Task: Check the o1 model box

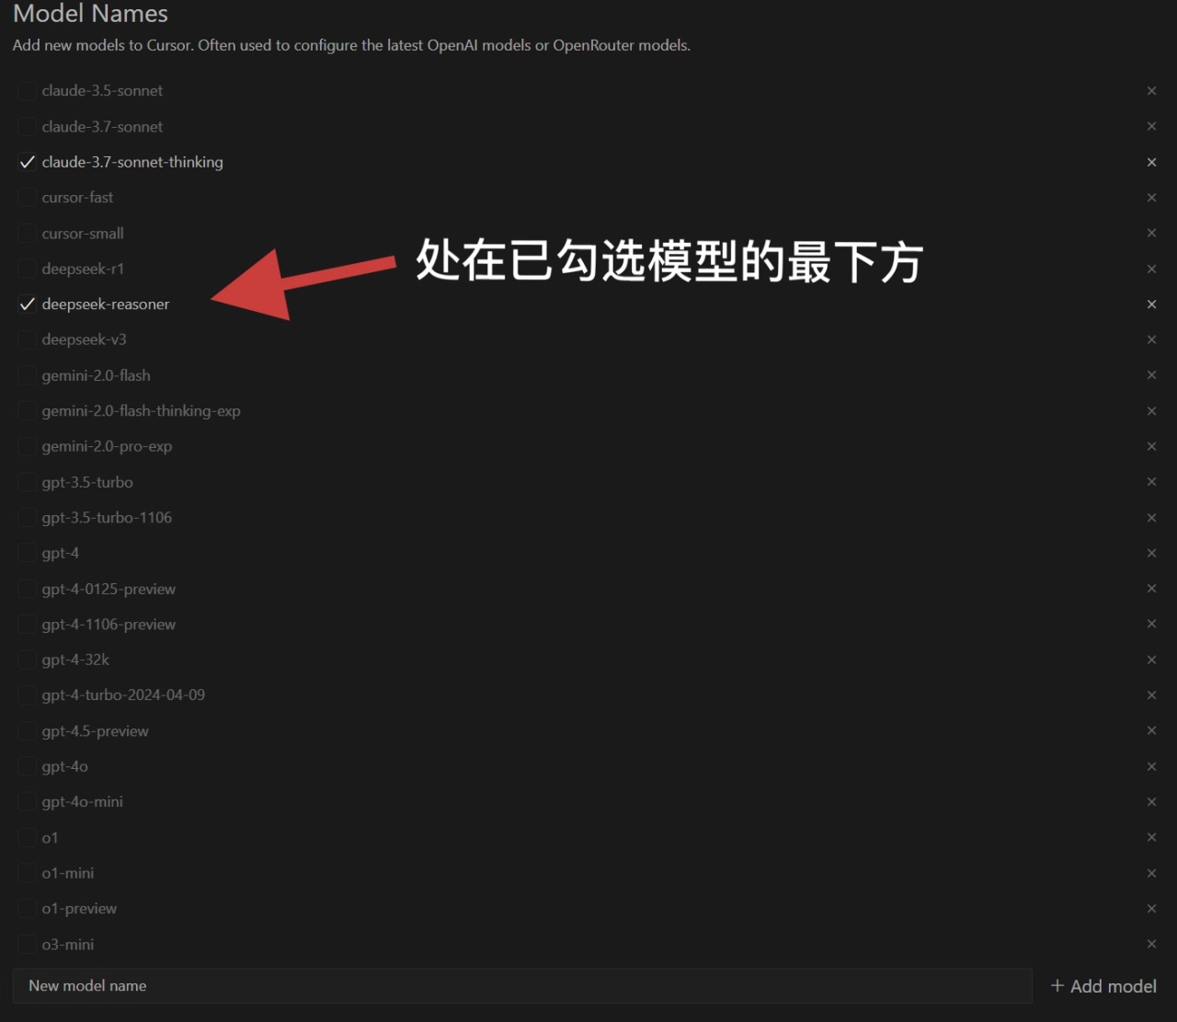Action: click(27, 837)
